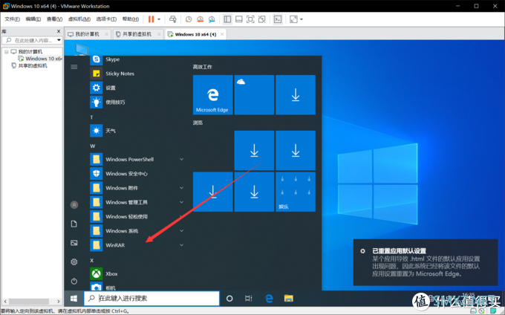This screenshot has width=505, height=315.
Task: Close the 我的计算机 tab
Action: coord(107,34)
